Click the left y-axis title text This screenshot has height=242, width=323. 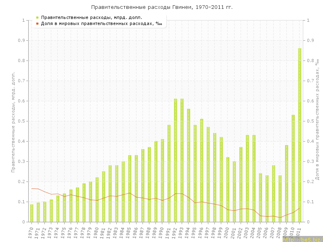[13, 122]
